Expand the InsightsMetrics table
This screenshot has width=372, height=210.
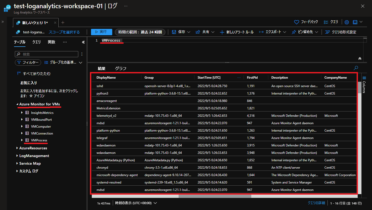pyautogui.click(x=22, y=113)
